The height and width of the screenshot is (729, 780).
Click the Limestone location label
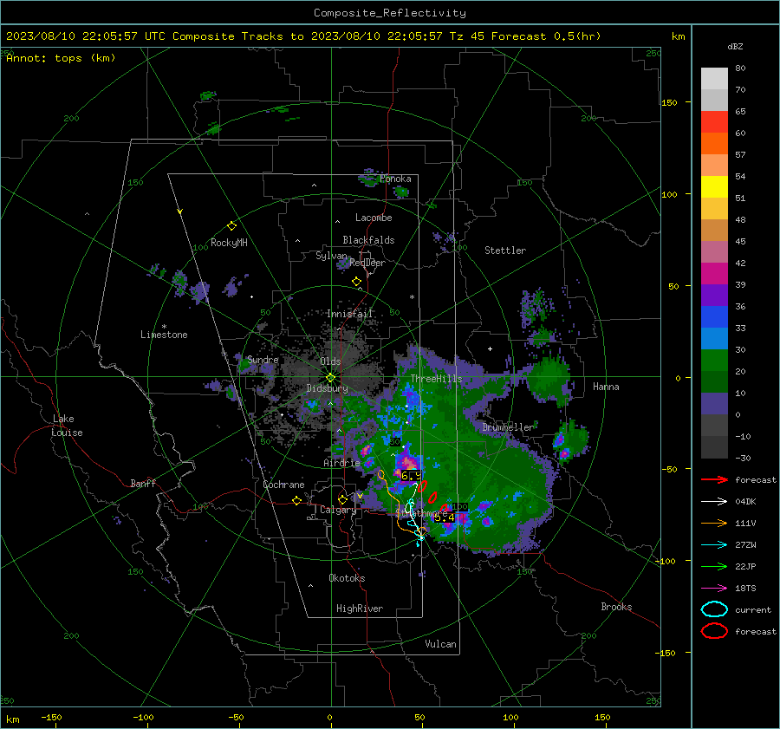164,335
